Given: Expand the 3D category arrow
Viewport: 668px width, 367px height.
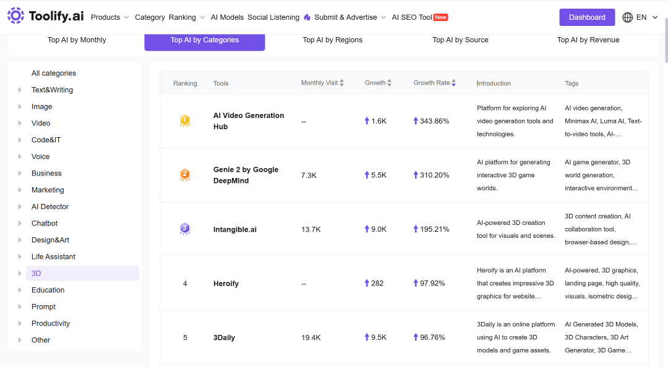Looking at the screenshot, I should (x=20, y=273).
